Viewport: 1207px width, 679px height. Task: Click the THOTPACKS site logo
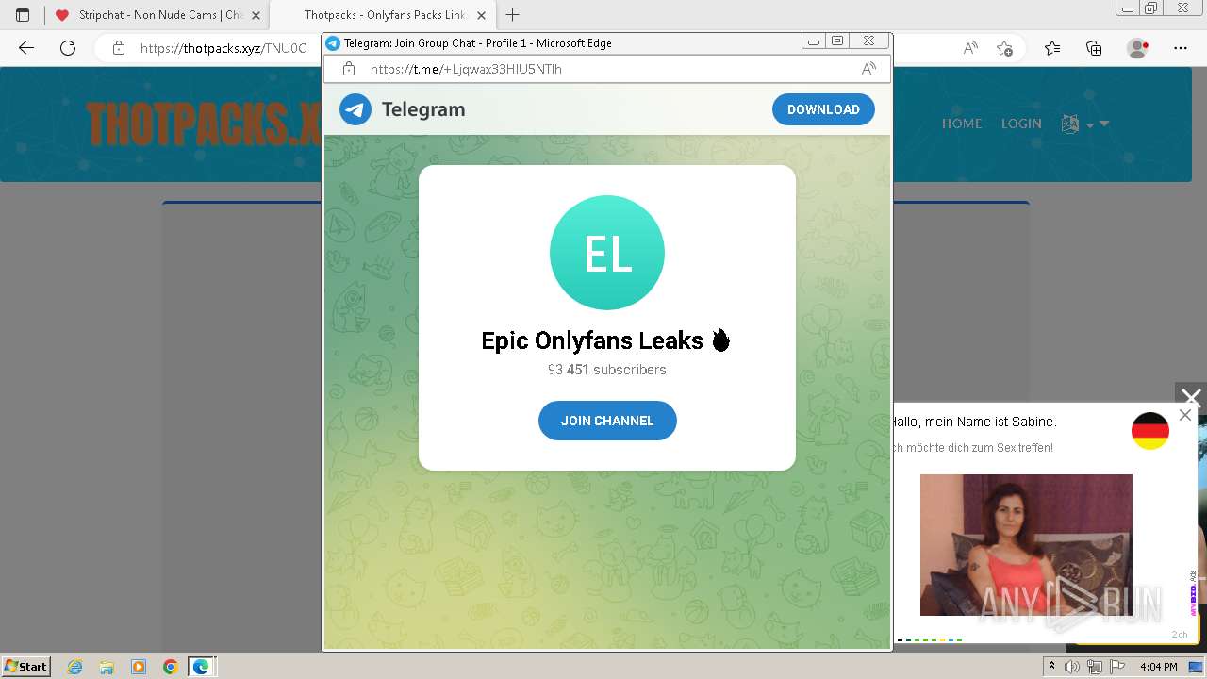click(204, 124)
